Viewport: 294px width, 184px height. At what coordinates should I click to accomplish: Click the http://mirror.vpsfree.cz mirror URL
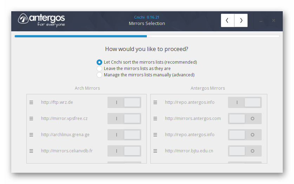click(x=64, y=119)
